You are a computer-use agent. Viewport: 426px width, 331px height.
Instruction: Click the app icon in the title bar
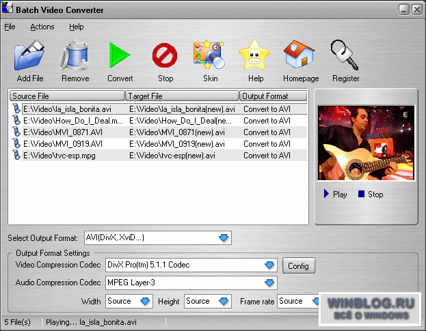pyautogui.click(x=8, y=8)
